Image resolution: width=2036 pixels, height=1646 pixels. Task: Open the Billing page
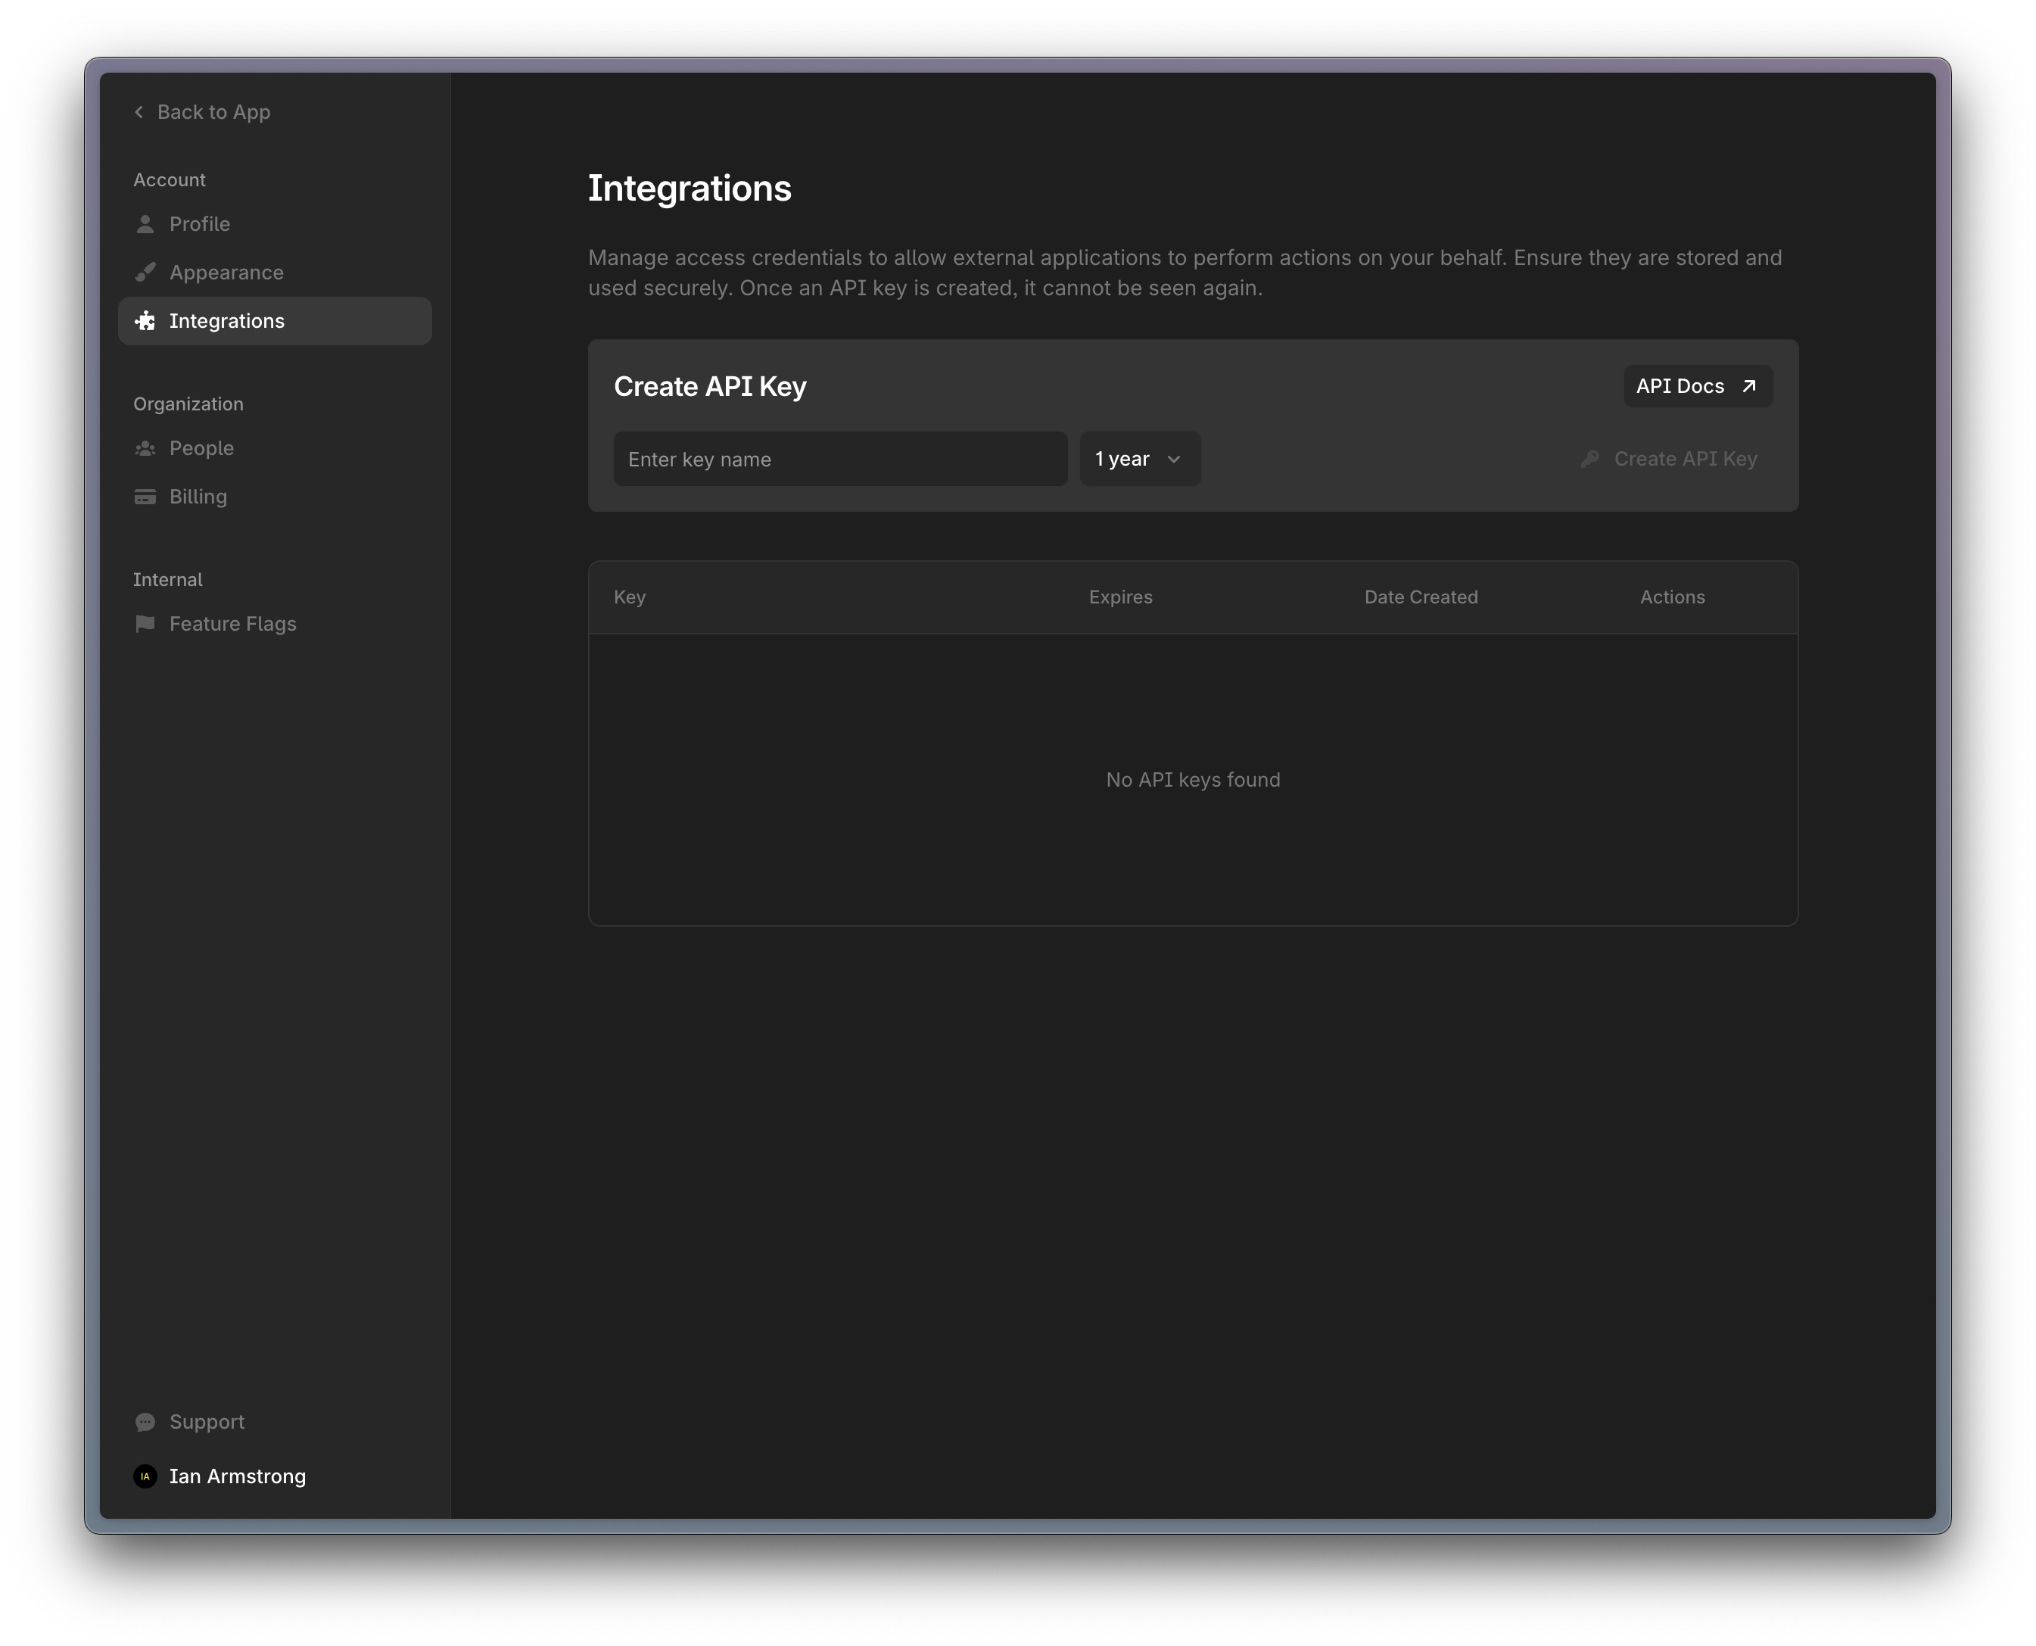[275, 497]
